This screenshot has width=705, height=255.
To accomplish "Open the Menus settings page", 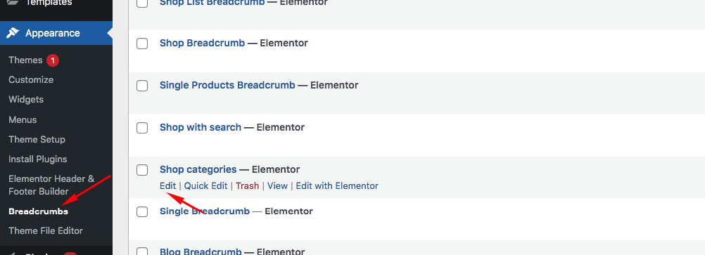I will click(23, 120).
